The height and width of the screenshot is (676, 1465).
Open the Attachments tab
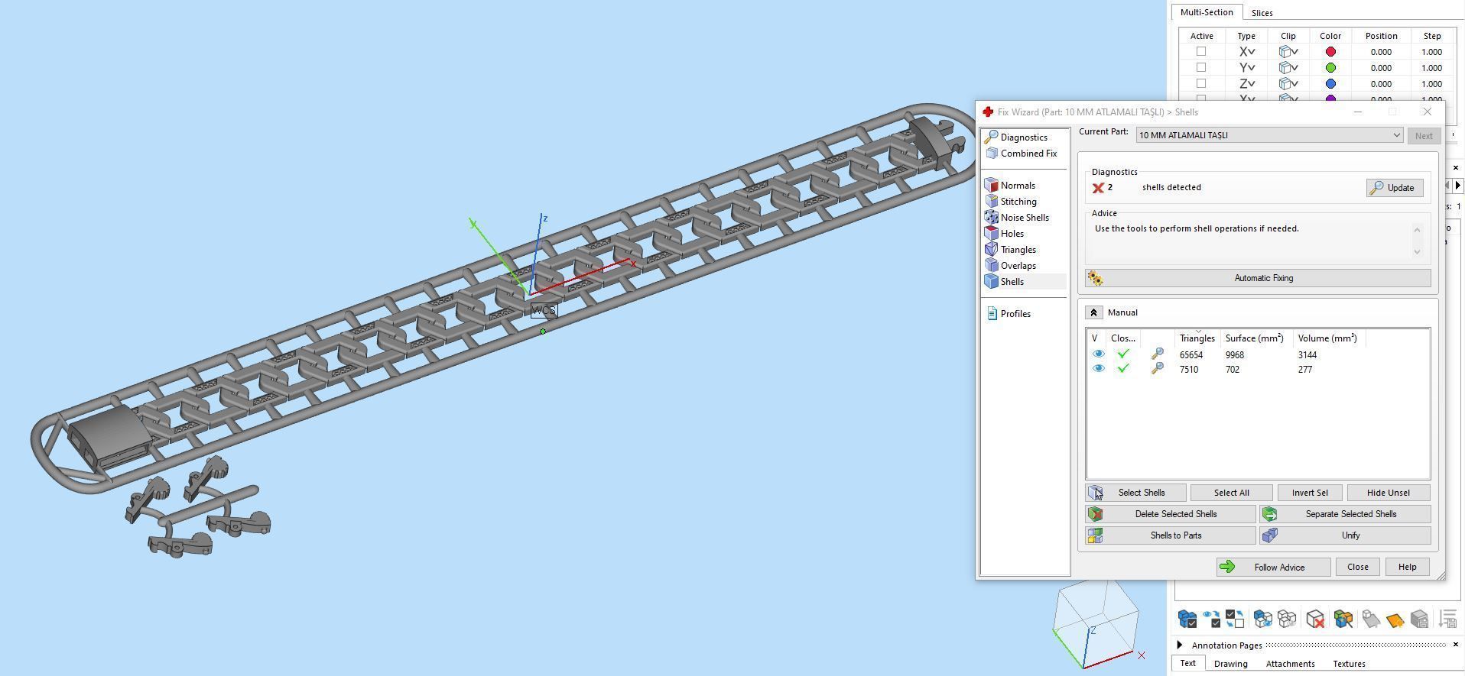click(x=1290, y=664)
